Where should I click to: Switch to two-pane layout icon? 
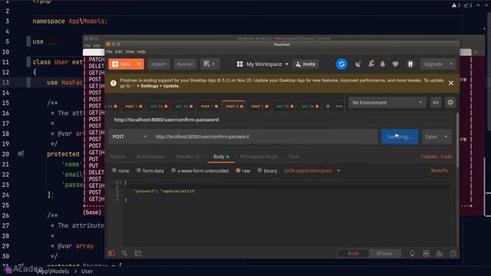click(427, 254)
